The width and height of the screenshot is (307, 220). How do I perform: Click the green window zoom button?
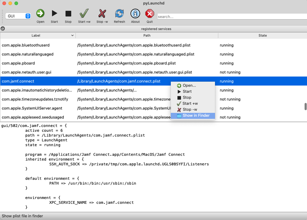tap(16, 3)
